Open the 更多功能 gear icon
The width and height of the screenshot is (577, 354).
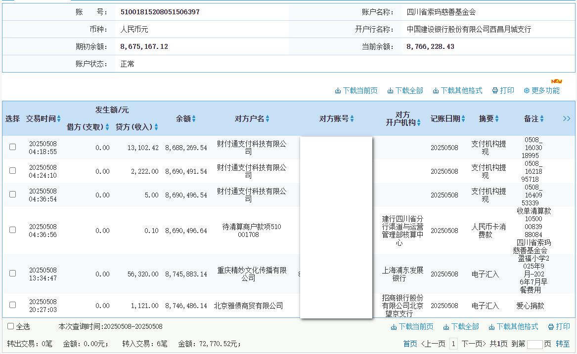526,90
